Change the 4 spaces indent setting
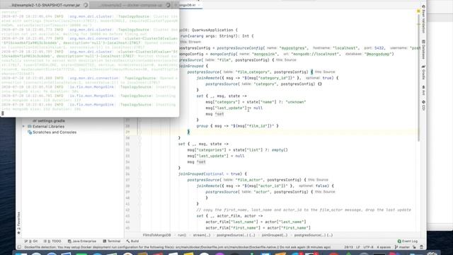 click(x=384, y=247)
